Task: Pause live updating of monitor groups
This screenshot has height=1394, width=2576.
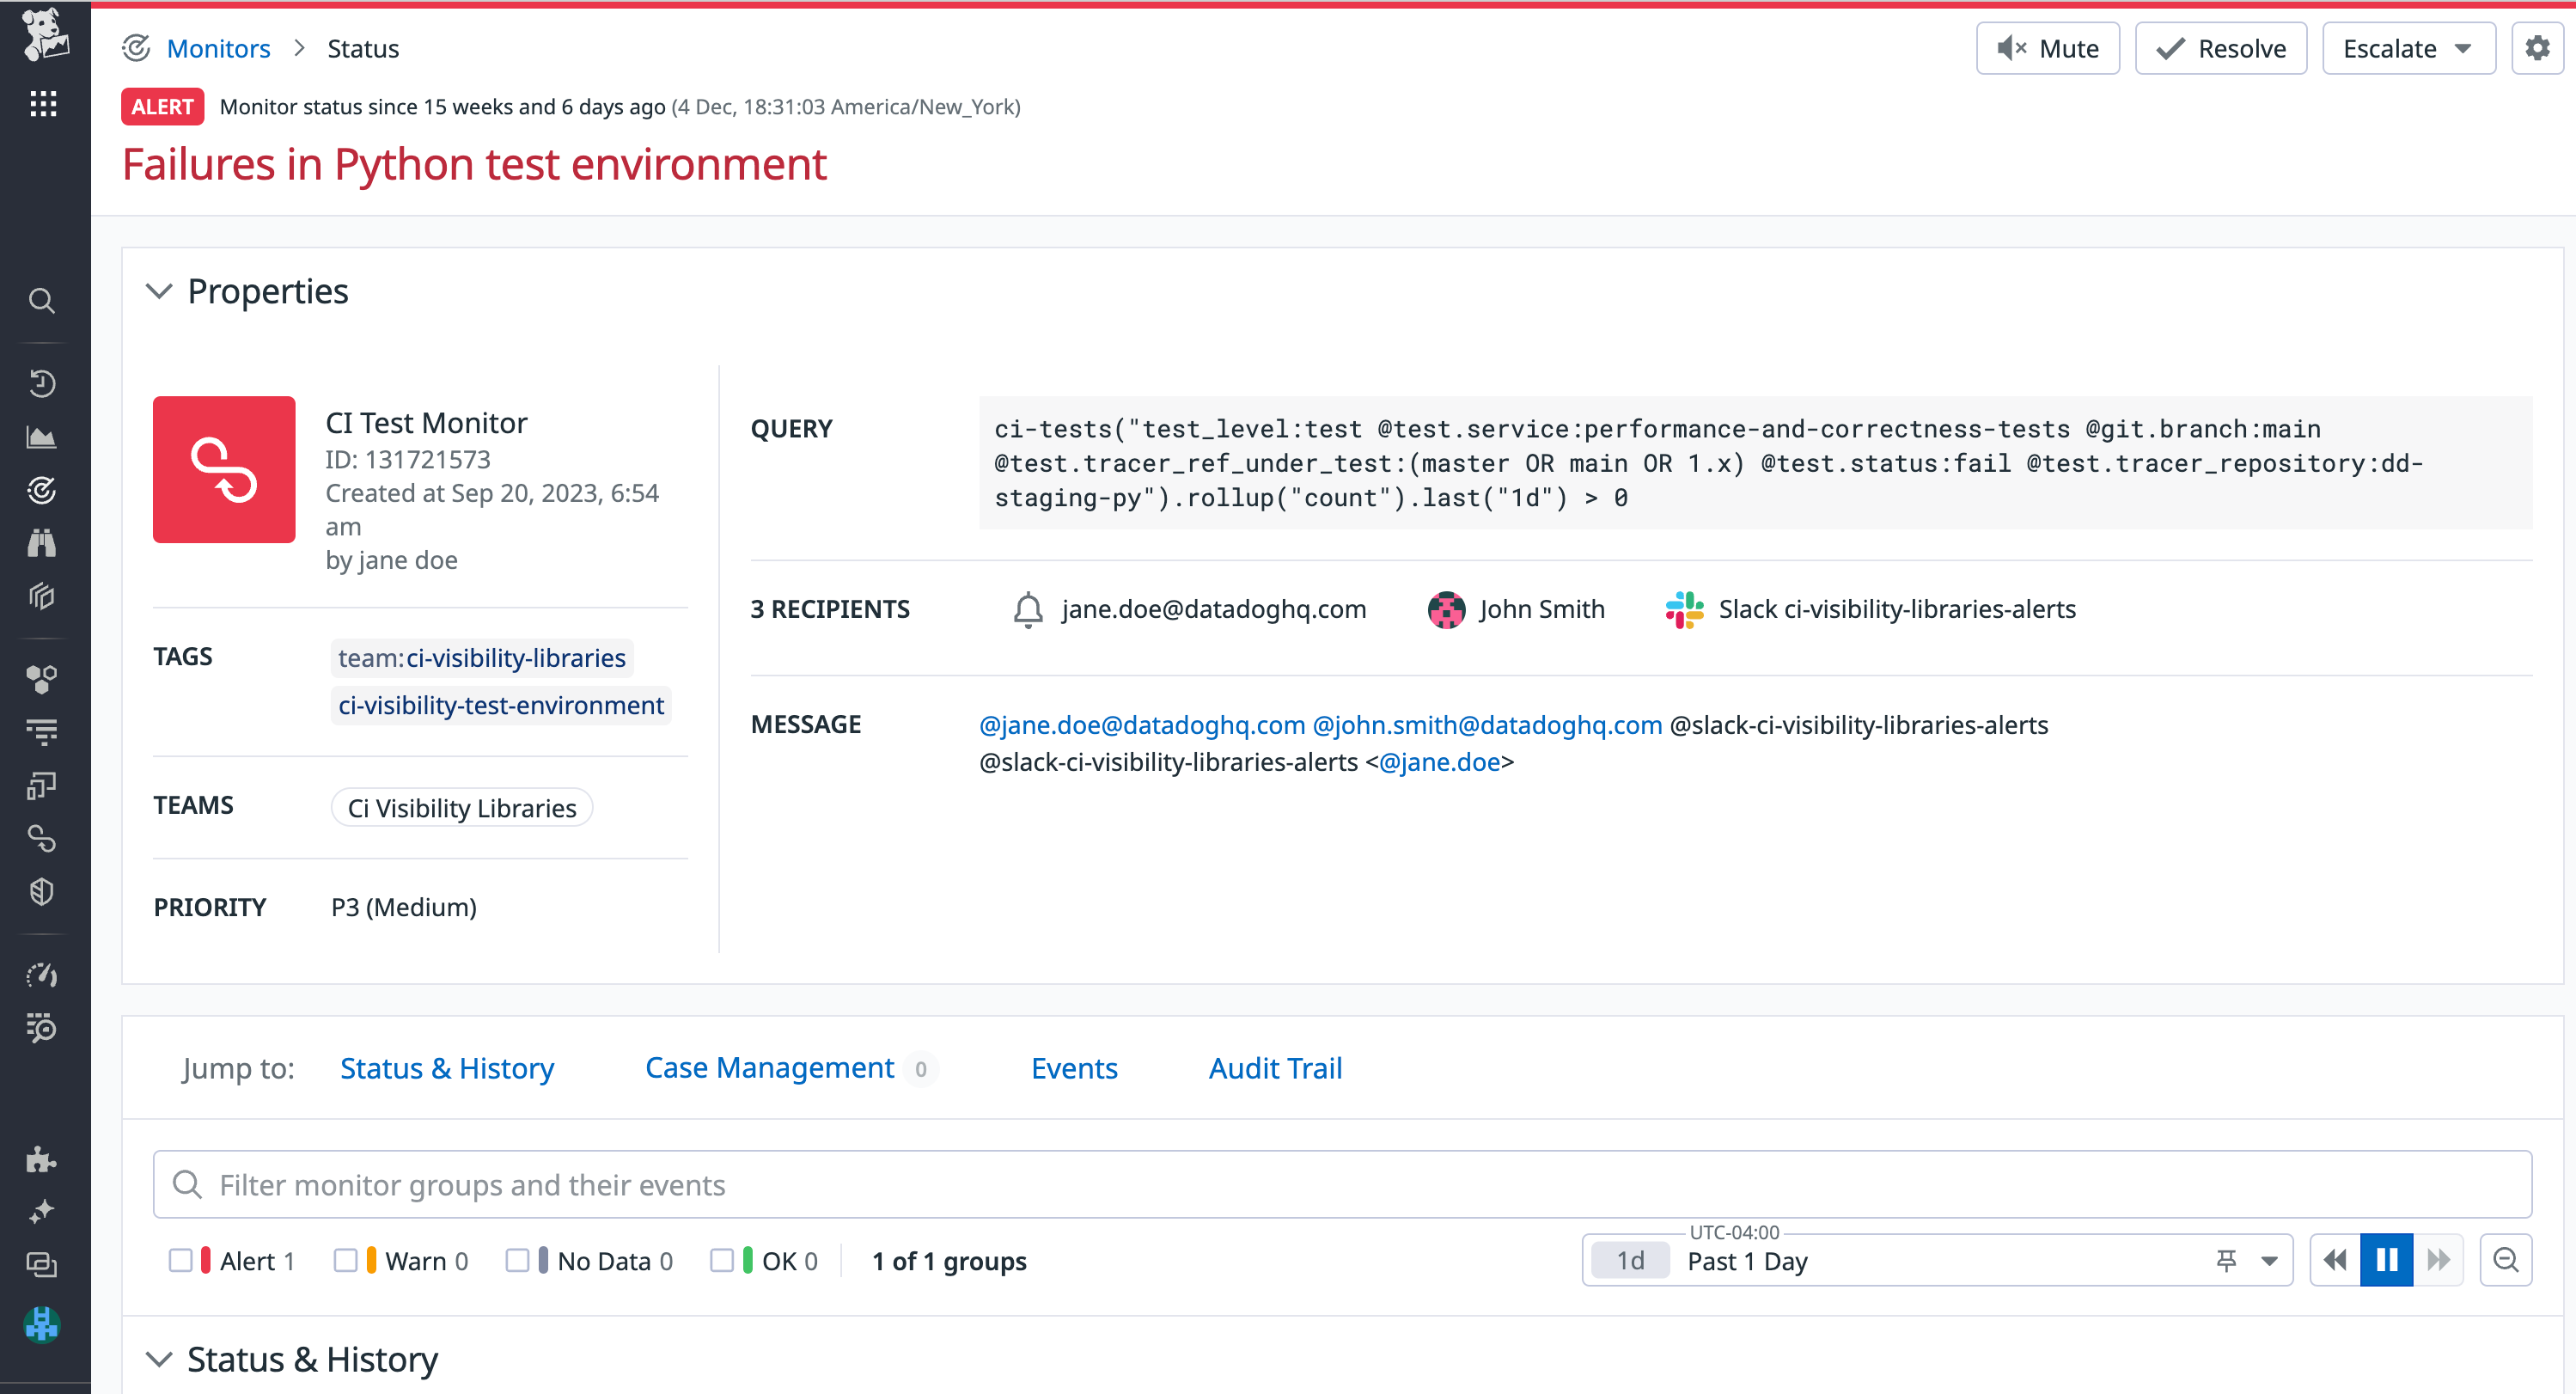Action: (x=2386, y=1260)
